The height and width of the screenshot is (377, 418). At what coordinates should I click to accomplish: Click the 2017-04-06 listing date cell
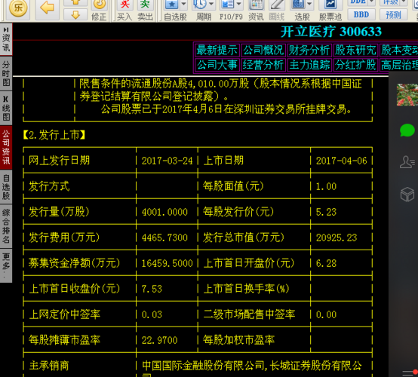coord(342,161)
